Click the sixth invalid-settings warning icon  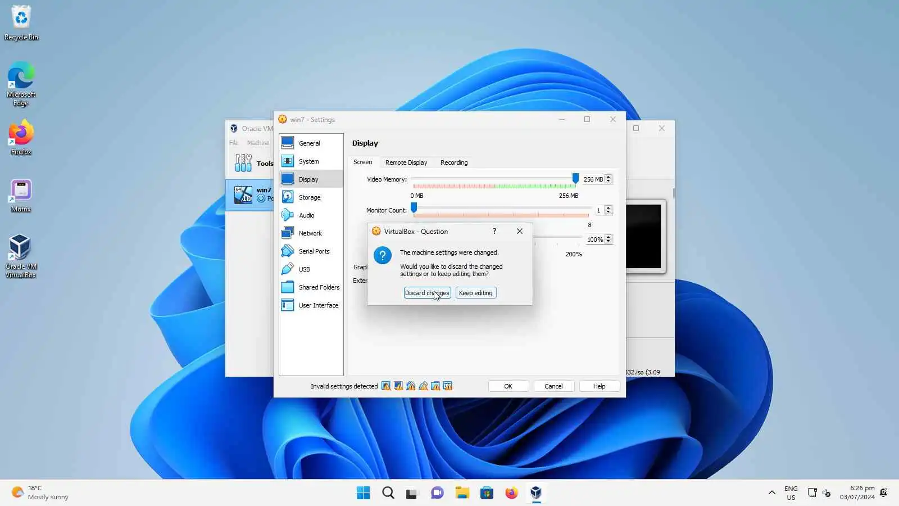click(x=448, y=386)
